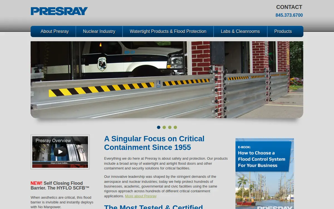Select the third carousel slide dot
Viewport: 334px width, 209px height.
[170, 127]
